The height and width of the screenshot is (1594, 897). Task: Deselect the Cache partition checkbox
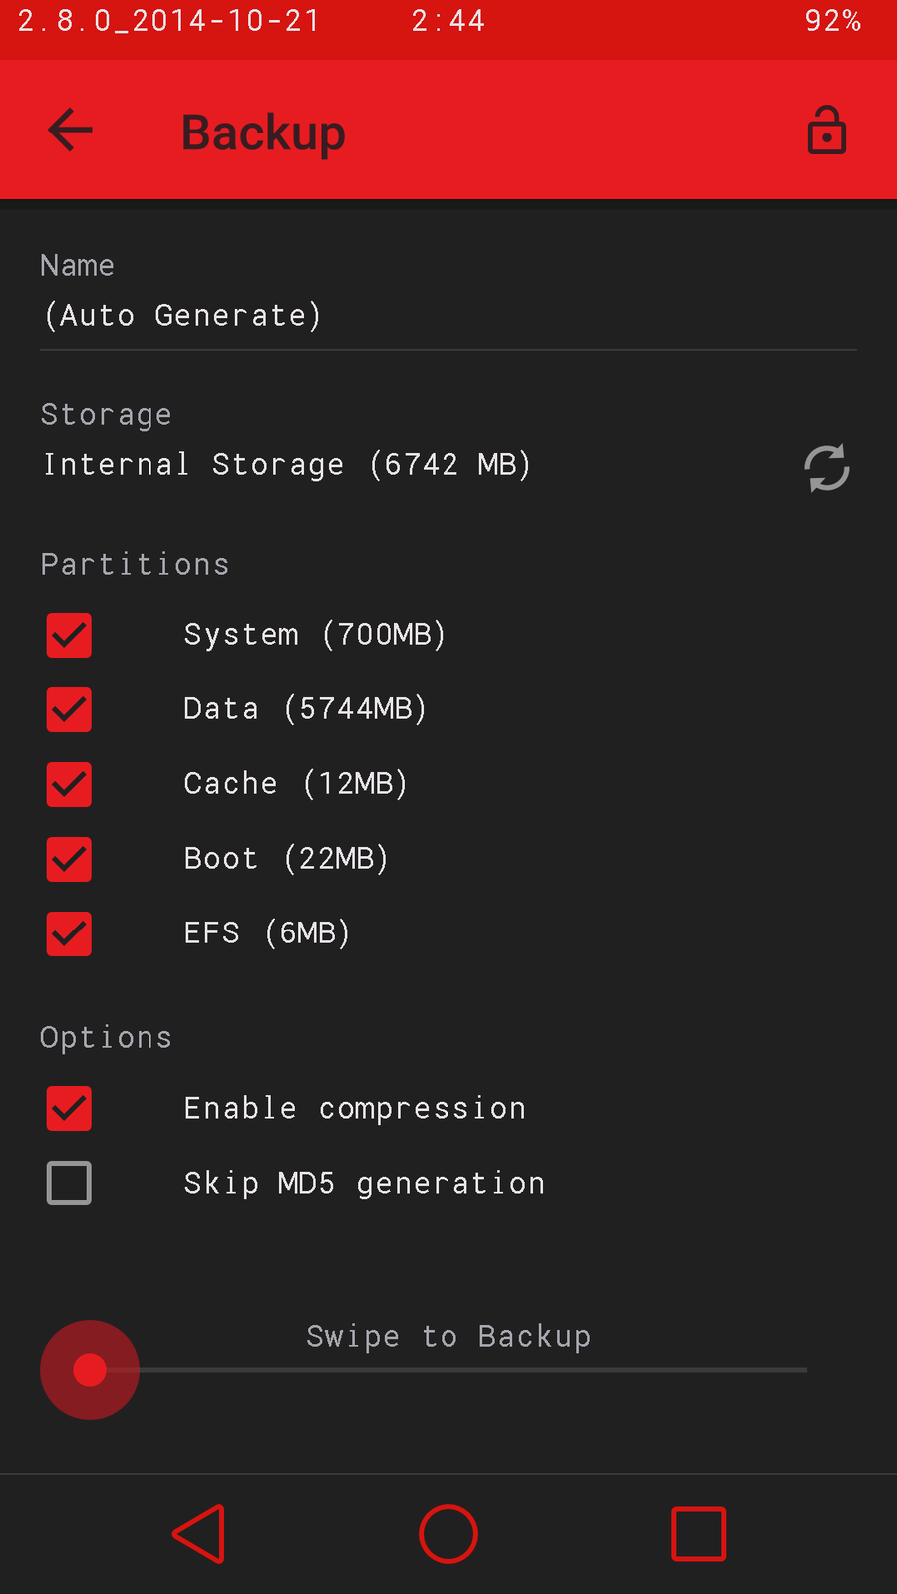pos(69,785)
